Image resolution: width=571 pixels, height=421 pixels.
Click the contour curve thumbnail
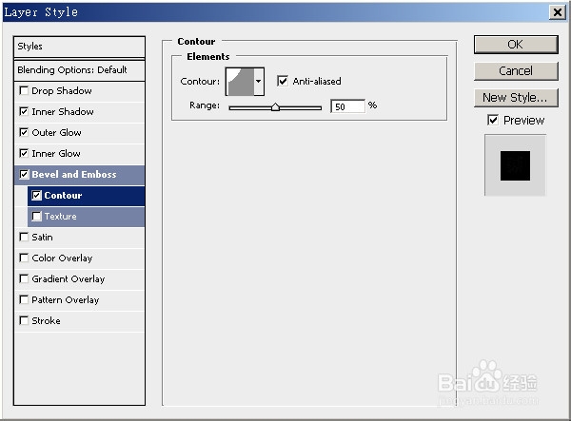241,82
